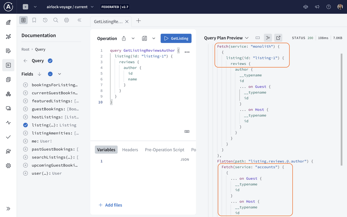Click the Root breadcrumb link
This screenshot has height=217, width=347.
pyautogui.click(x=25, y=49)
